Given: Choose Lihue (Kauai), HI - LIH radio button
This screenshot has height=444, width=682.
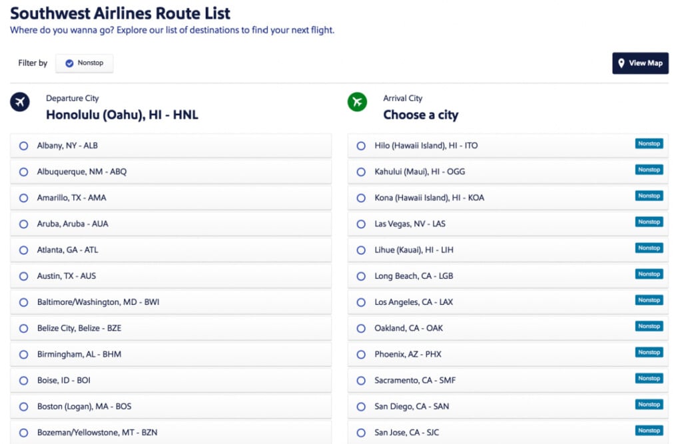Looking at the screenshot, I should pyautogui.click(x=361, y=250).
